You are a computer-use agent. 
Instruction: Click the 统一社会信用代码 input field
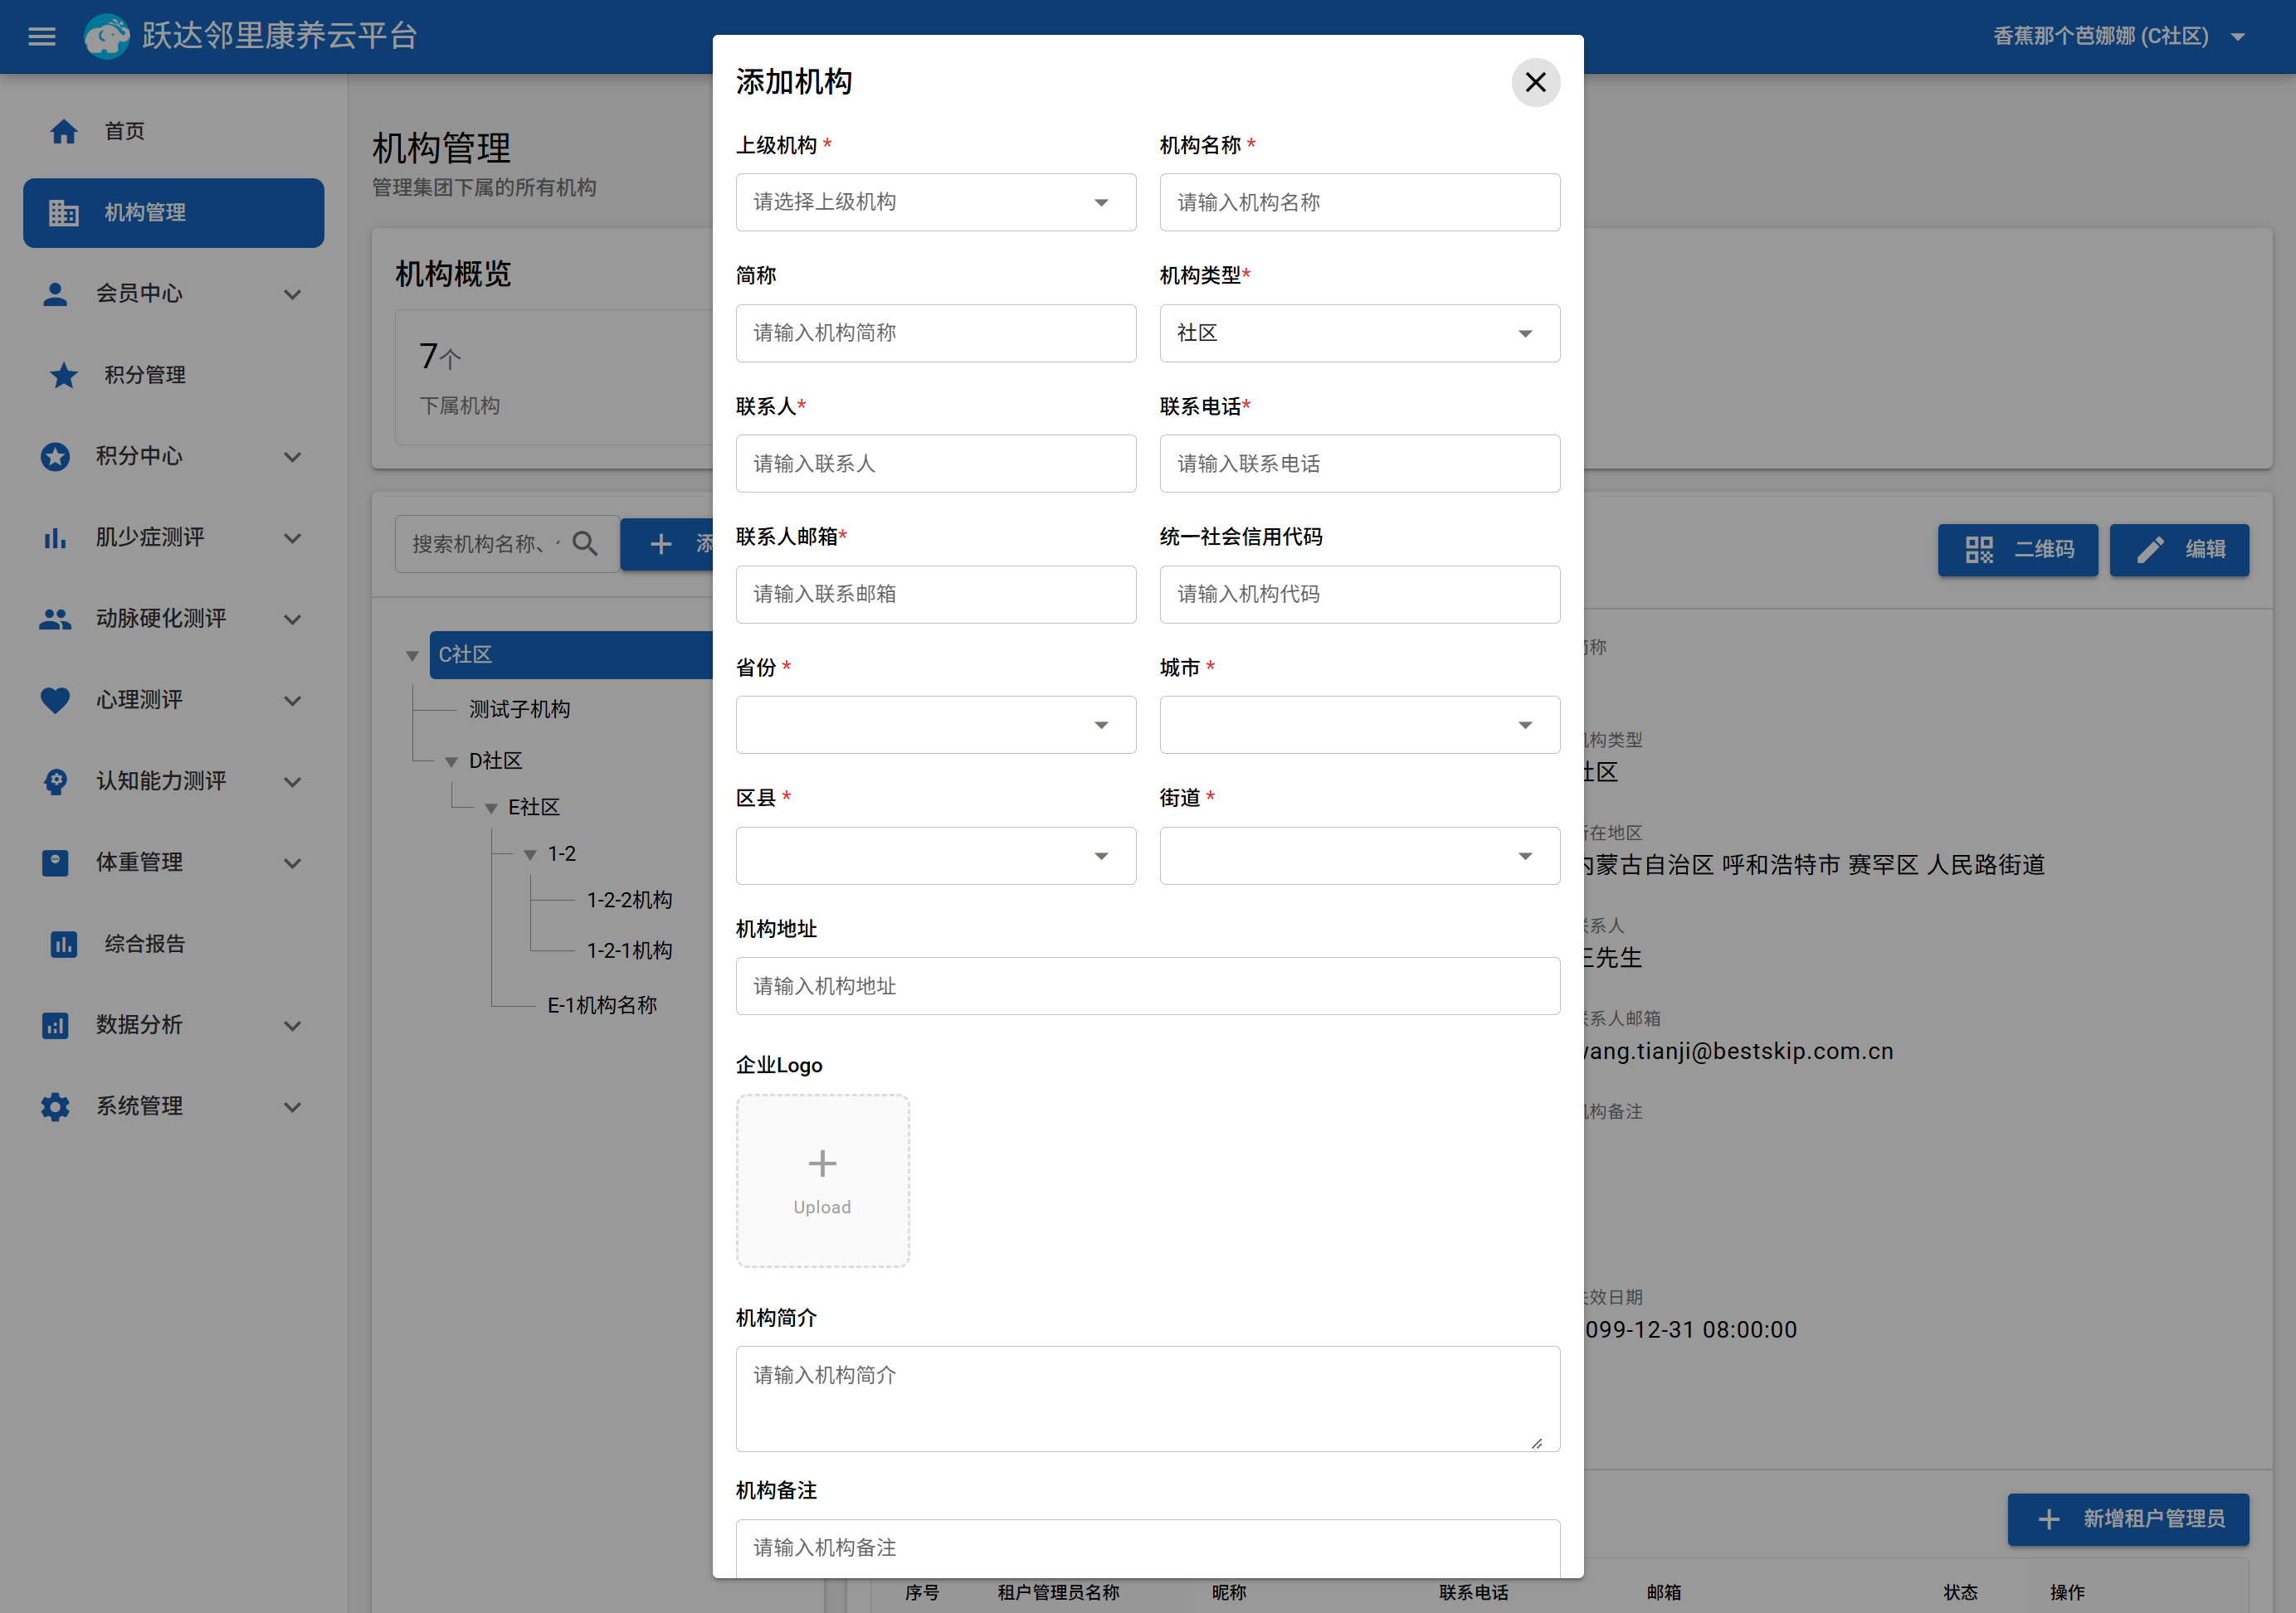[x=1359, y=595]
